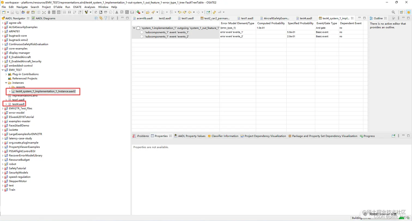Click the instantiate model toolbar icon

pos(86,12)
